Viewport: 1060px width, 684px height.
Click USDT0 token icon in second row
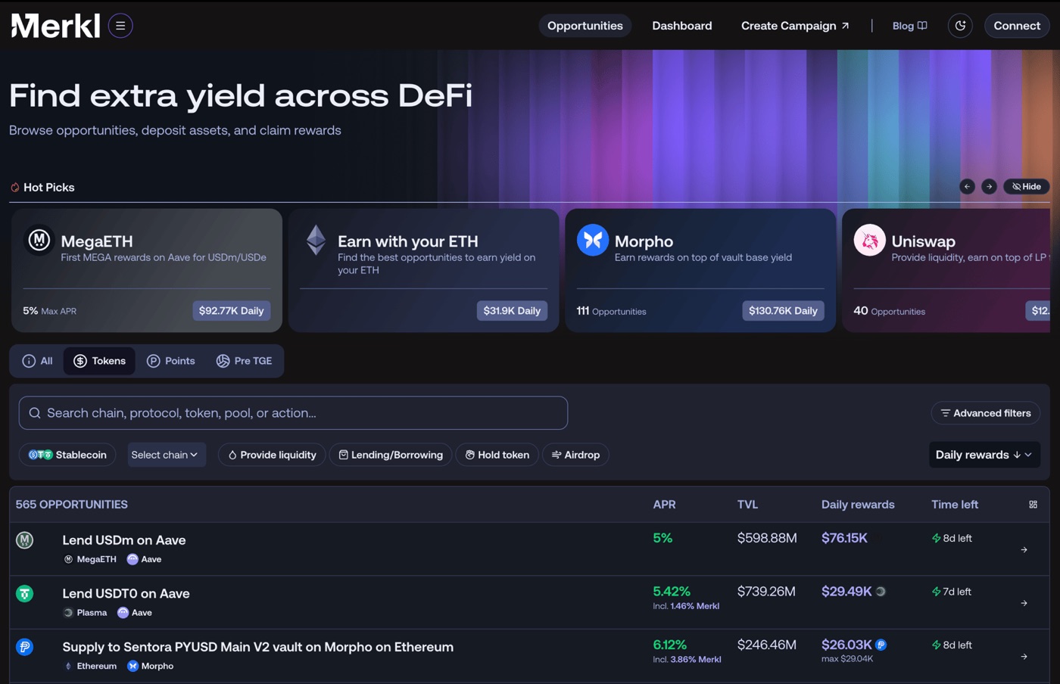tap(25, 594)
